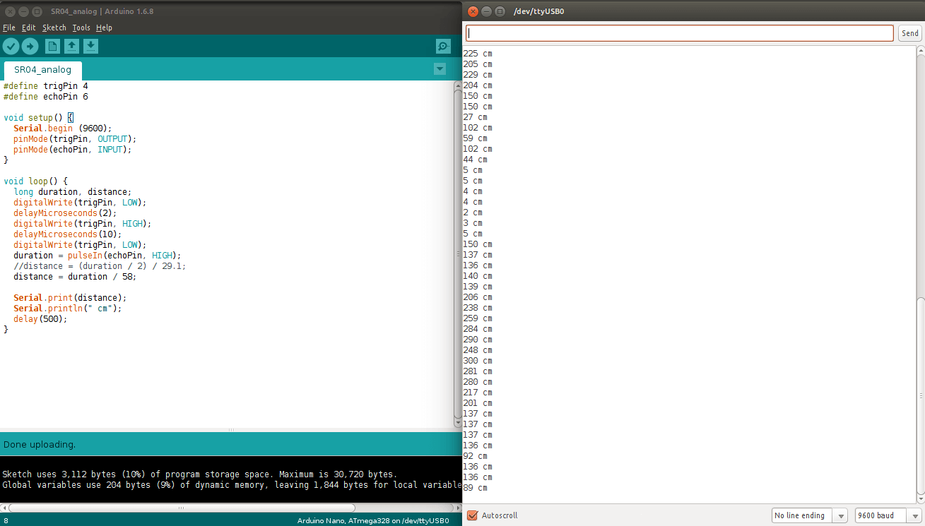Click the '92 cm' serial reading
925x526 pixels.
(x=475, y=456)
